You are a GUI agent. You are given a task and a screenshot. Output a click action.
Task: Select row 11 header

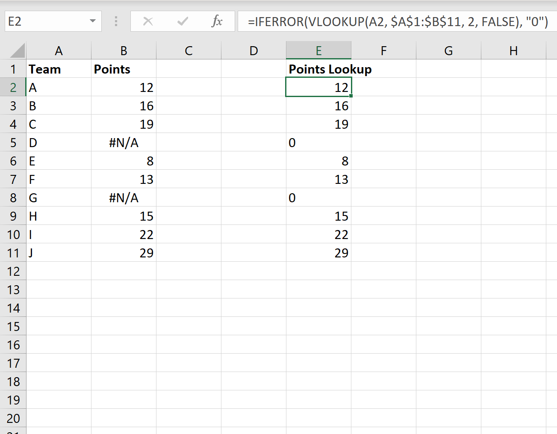click(13, 253)
